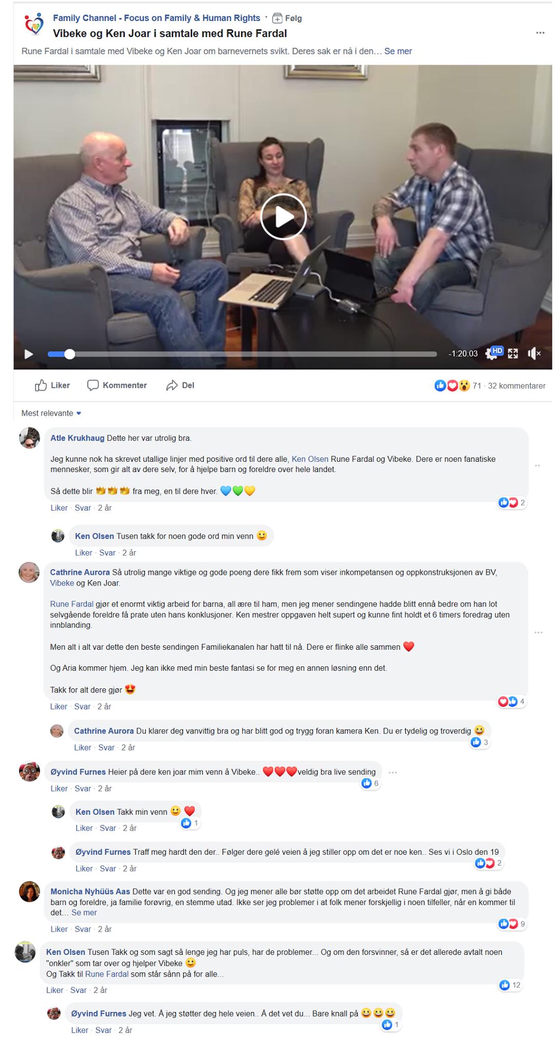Open options dots beside Øyvind Furnes comment
The image size is (560, 1052).
click(393, 772)
